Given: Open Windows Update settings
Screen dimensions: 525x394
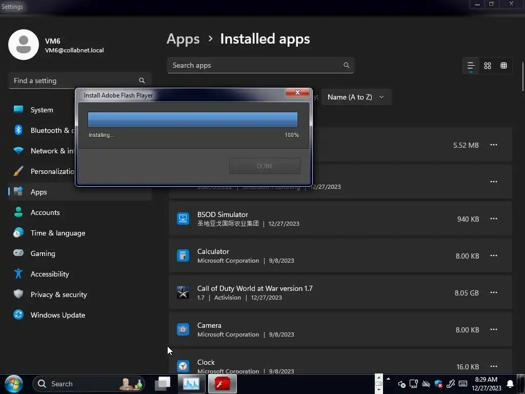Looking at the screenshot, I should (x=80, y=315).
